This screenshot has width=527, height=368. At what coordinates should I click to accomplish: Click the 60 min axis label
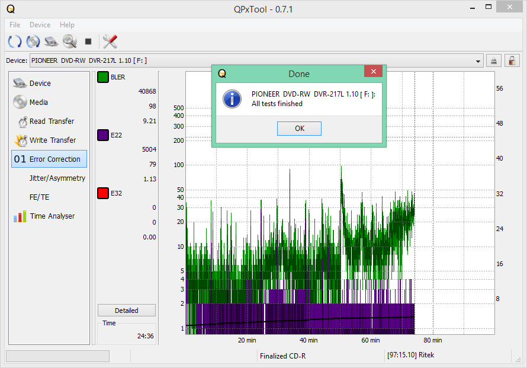[371, 340]
